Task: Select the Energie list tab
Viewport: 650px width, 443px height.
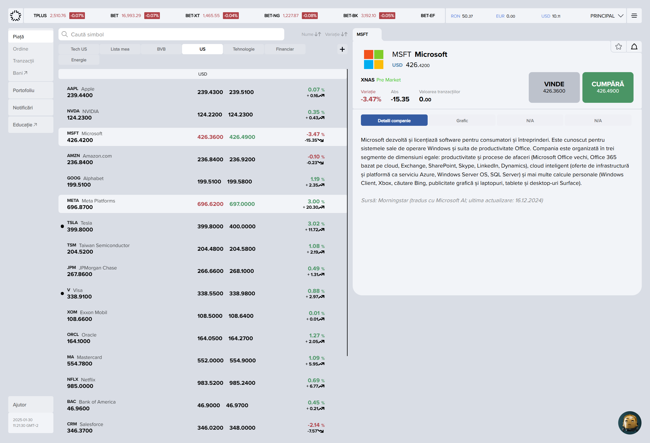Action: click(79, 60)
